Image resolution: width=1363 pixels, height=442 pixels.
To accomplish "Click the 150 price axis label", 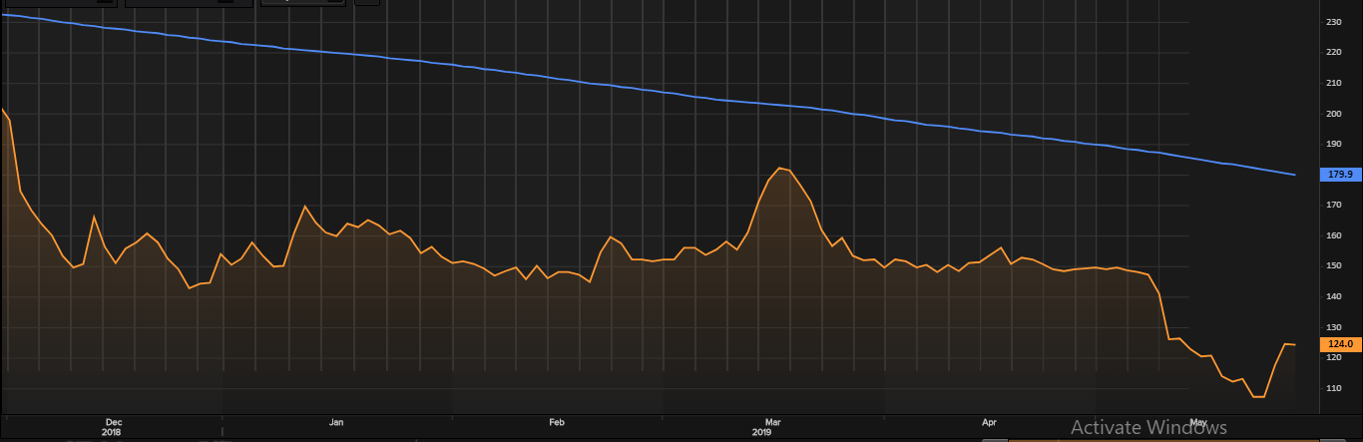I will pyautogui.click(x=1334, y=266).
